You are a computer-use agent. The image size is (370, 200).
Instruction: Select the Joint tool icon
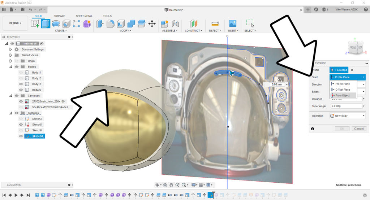[x=175, y=23]
